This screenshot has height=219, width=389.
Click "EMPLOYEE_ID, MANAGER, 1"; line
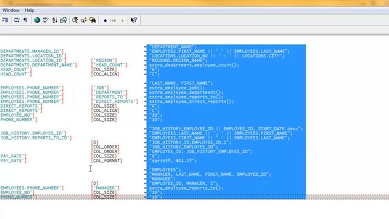(x=184, y=184)
